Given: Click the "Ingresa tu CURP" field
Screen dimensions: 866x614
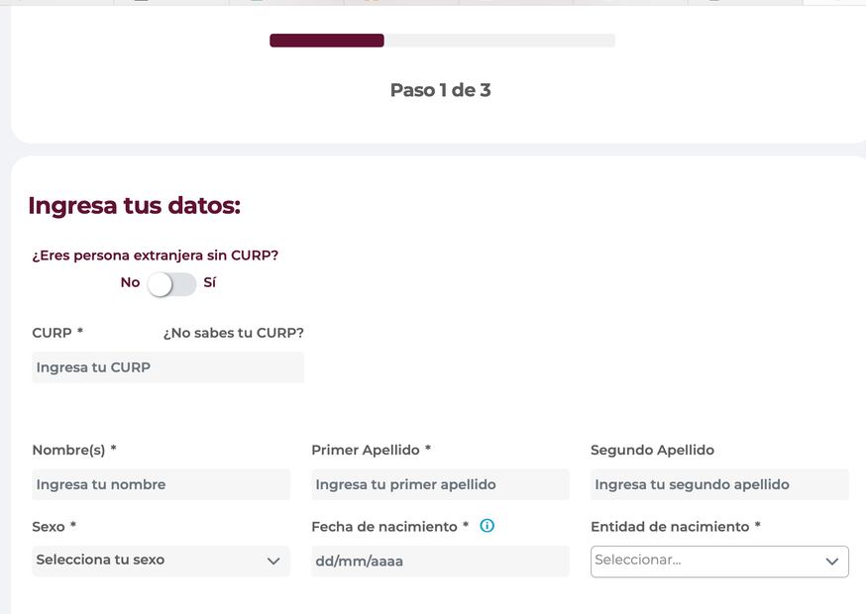Looking at the screenshot, I should pos(167,367).
